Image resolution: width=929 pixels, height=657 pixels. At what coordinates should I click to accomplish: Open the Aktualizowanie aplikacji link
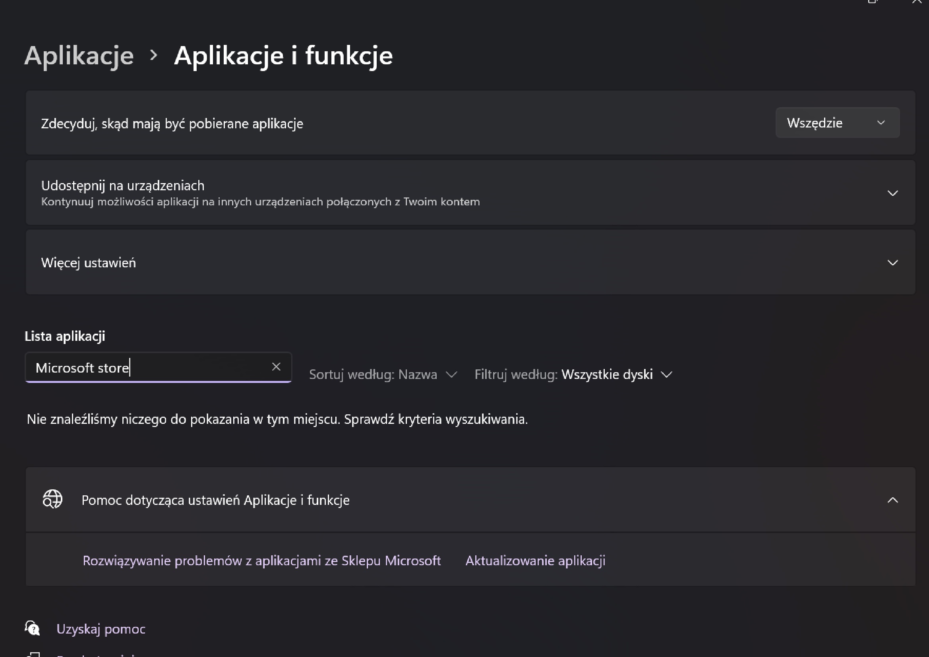click(x=535, y=560)
